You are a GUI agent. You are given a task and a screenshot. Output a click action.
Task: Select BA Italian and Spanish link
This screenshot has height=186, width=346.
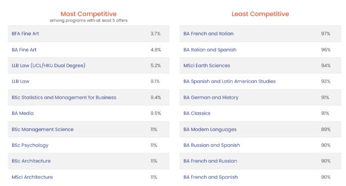click(210, 50)
